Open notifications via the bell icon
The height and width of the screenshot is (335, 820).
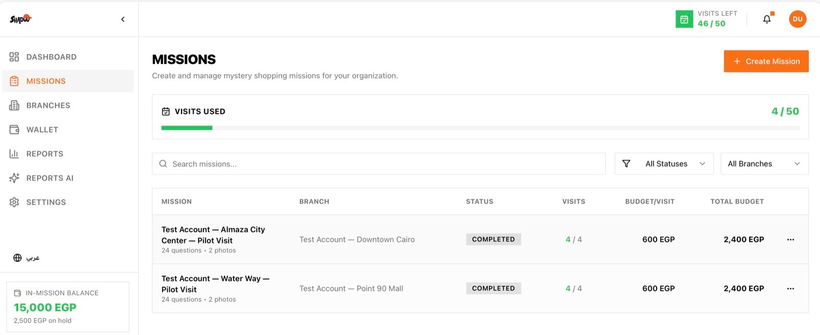(x=767, y=19)
